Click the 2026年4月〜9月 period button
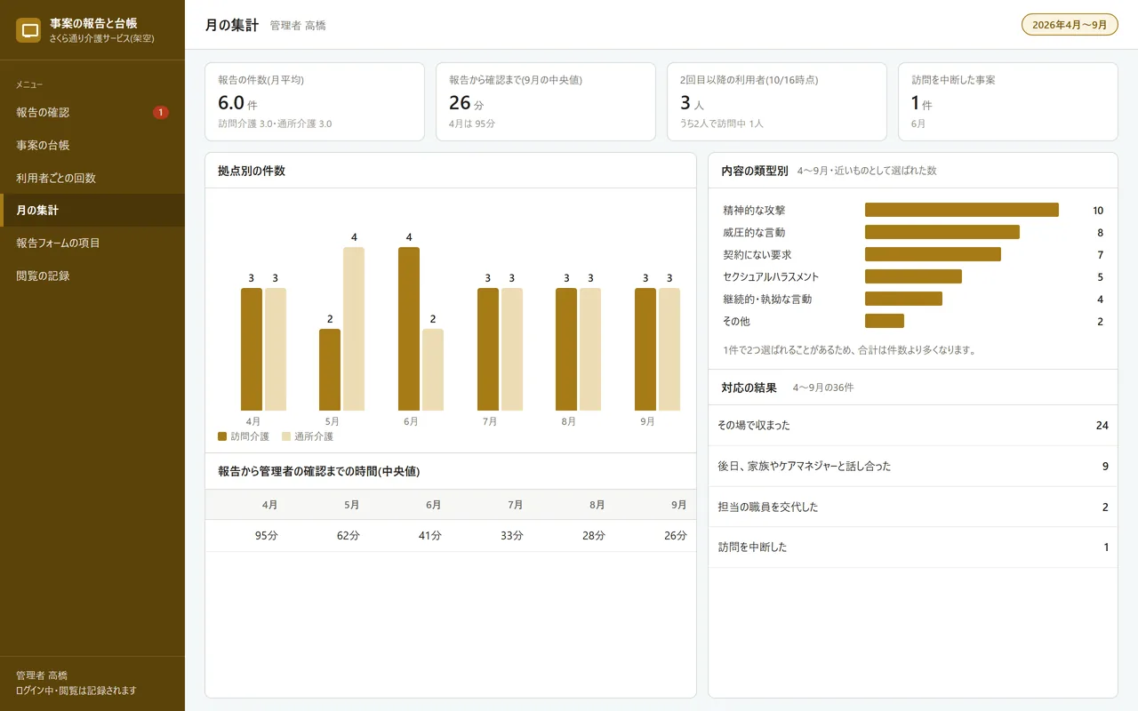The image size is (1138, 711). (x=1070, y=25)
